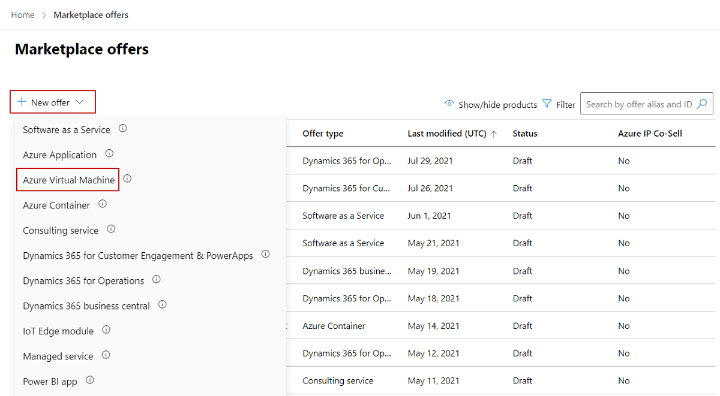Click info icon beside Consulting service
The width and height of the screenshot is (720, 396).
pyautogui.click(x=111, y=229)
